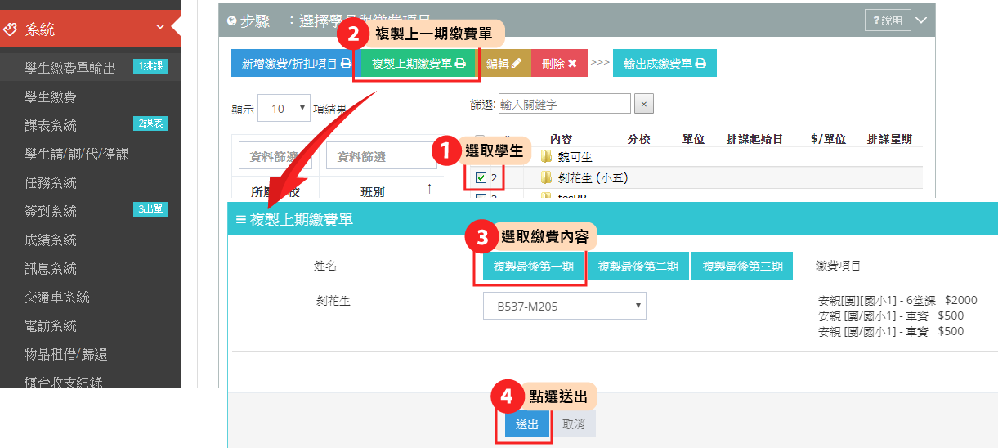Click the 1排課 badge next to 學生繳費單輸出

[150, 67]
